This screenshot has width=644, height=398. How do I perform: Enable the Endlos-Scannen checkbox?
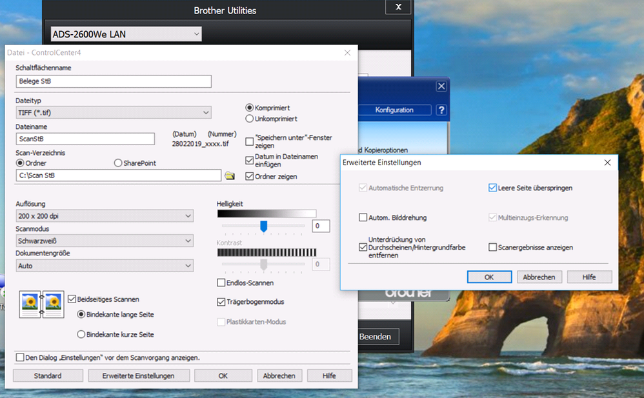[x=221, y=283]
